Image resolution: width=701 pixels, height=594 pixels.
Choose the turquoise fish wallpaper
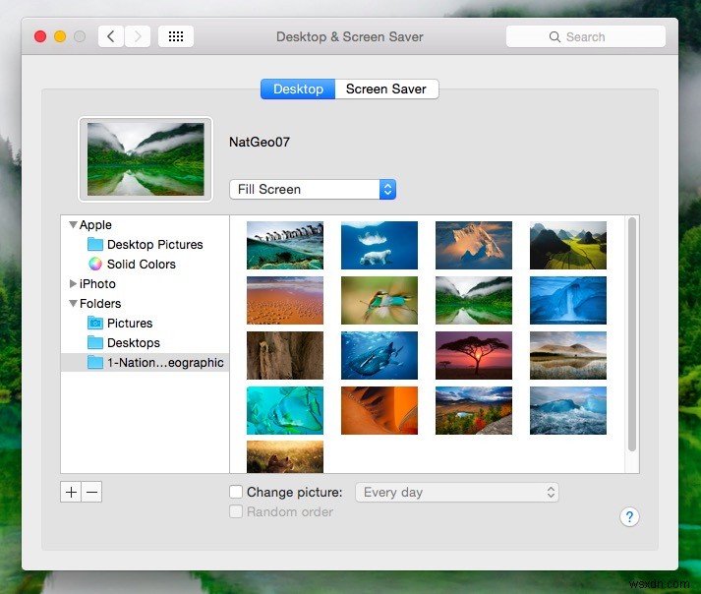pyautogui.click(x=285, y=411)
